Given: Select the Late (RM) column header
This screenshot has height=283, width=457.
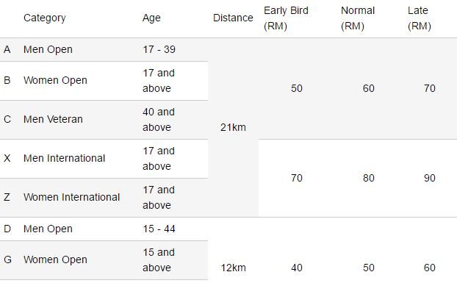Looking at the screenshot, I should (x=419, y=18).
